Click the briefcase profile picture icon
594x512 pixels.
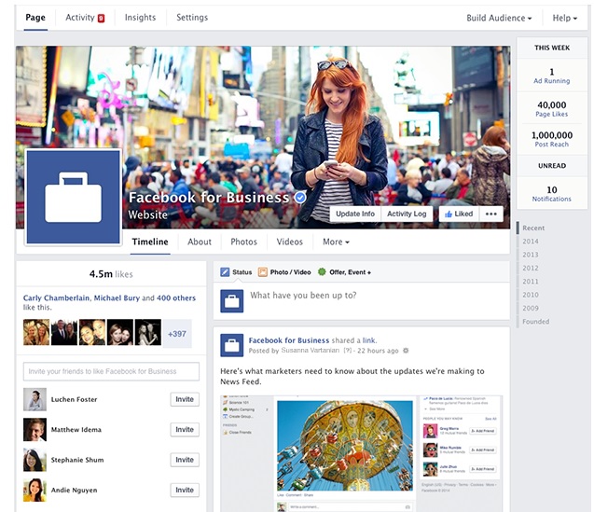click(x=73, y=197)
